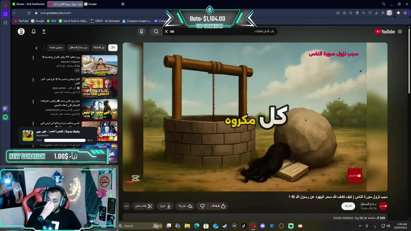Click the Toyor Baby media progress bar
The height and width of the screenshot is (231, 411).
(65, 140)
